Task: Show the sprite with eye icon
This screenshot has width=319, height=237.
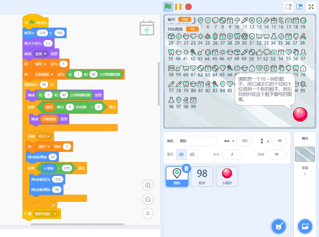Action: (181, 154)
